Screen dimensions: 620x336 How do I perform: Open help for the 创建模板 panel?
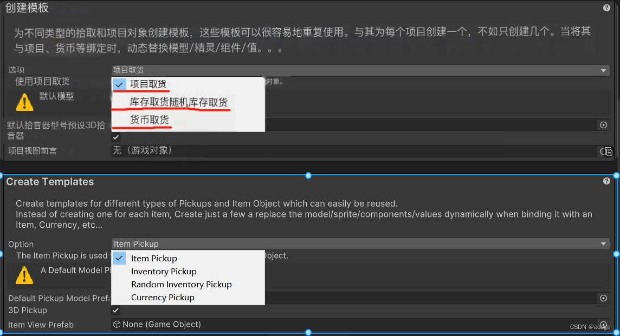(606, 8)
